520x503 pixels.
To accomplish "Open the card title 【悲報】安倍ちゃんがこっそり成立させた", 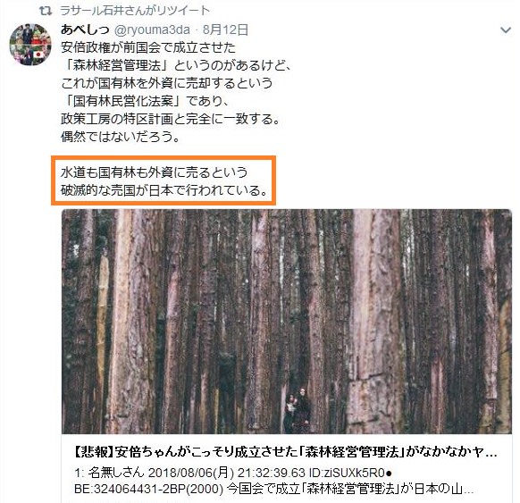I will [x=285, y=452].
